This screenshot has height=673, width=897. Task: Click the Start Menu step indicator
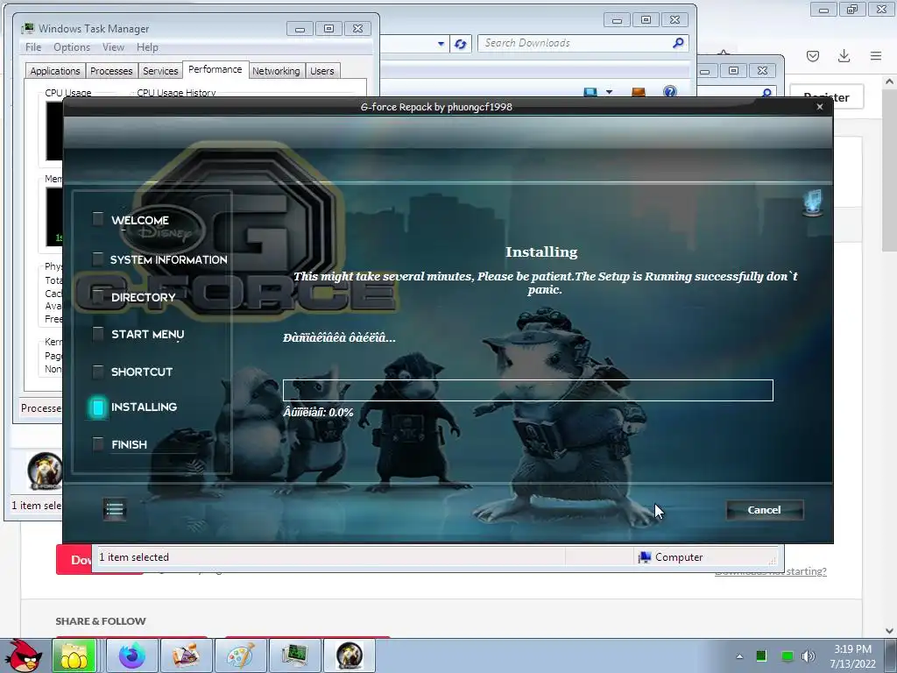tap(98, 334)
